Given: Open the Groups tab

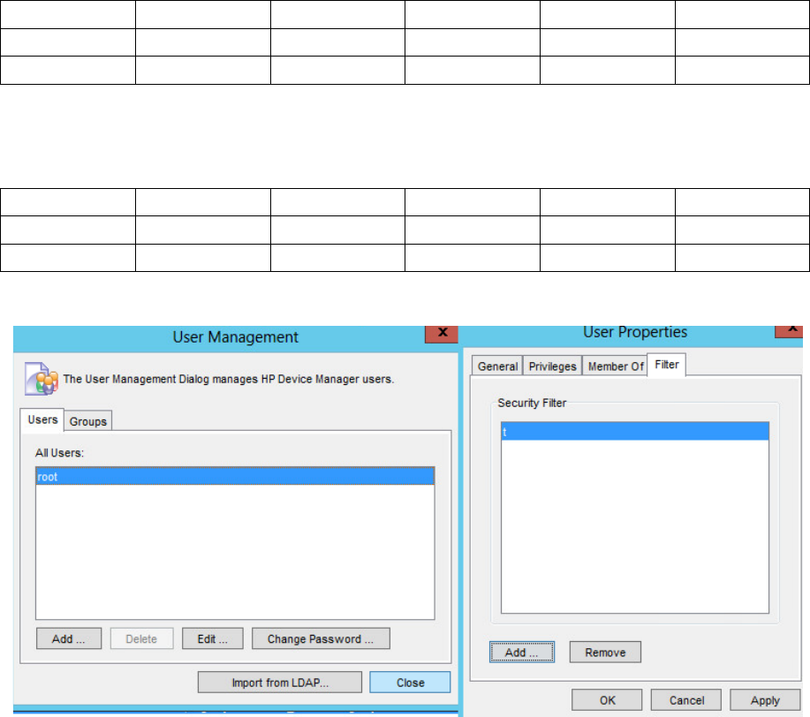Looking at the screenshot, I should coord(88,421).
